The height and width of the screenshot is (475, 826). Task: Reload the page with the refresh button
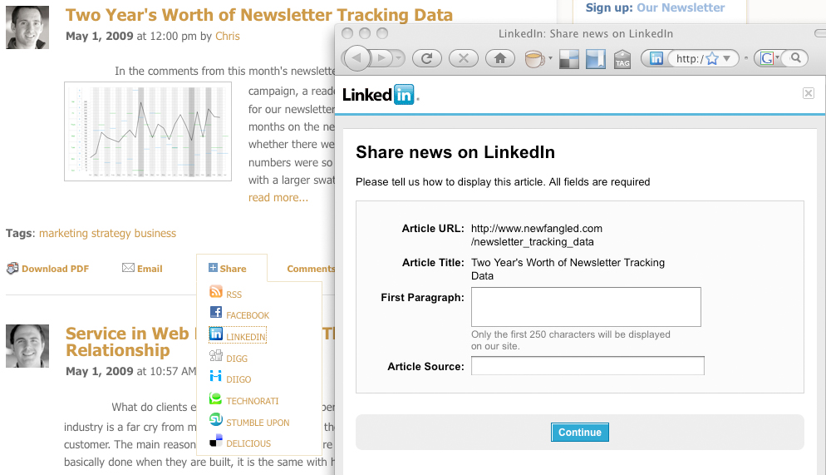(426, 58)
